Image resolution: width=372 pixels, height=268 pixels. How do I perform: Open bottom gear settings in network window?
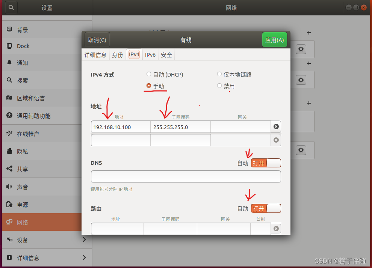pyautogui.click(x=301, y=150)
